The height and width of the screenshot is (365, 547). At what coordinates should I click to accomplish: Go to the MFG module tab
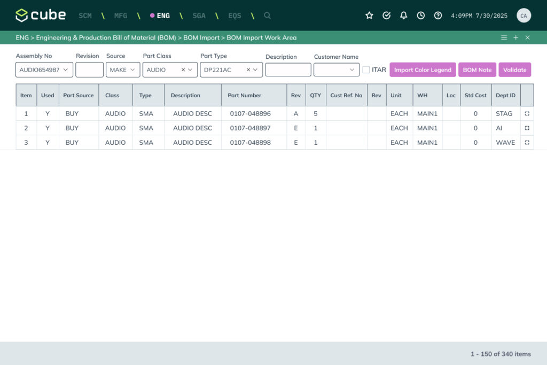tap(121, 15)
